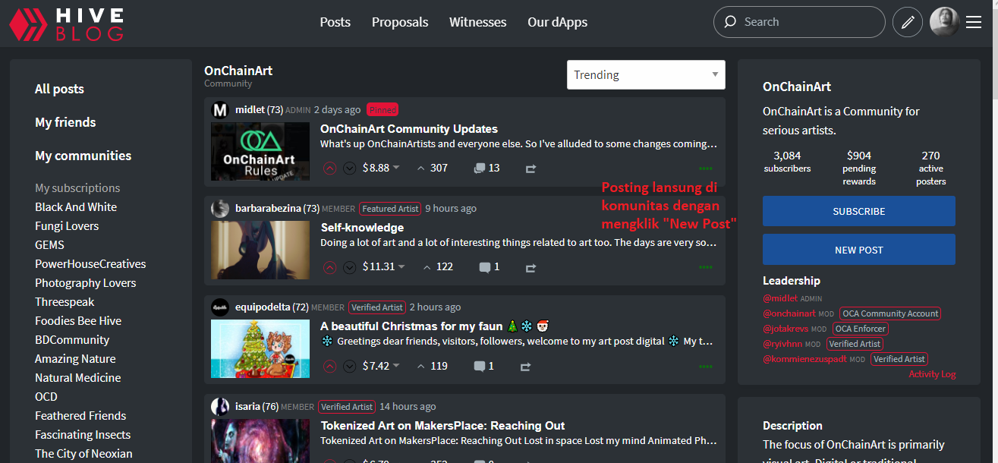The image size is (998, 463).
Task: Open the Witnesses page
Action: coord(477,22)
